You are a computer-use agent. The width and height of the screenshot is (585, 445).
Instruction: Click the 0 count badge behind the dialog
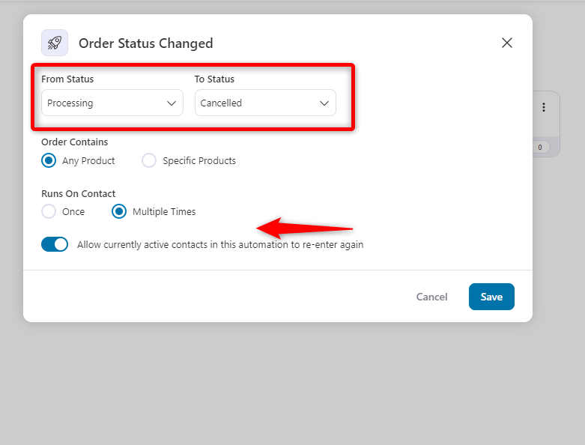click(540, 148)
